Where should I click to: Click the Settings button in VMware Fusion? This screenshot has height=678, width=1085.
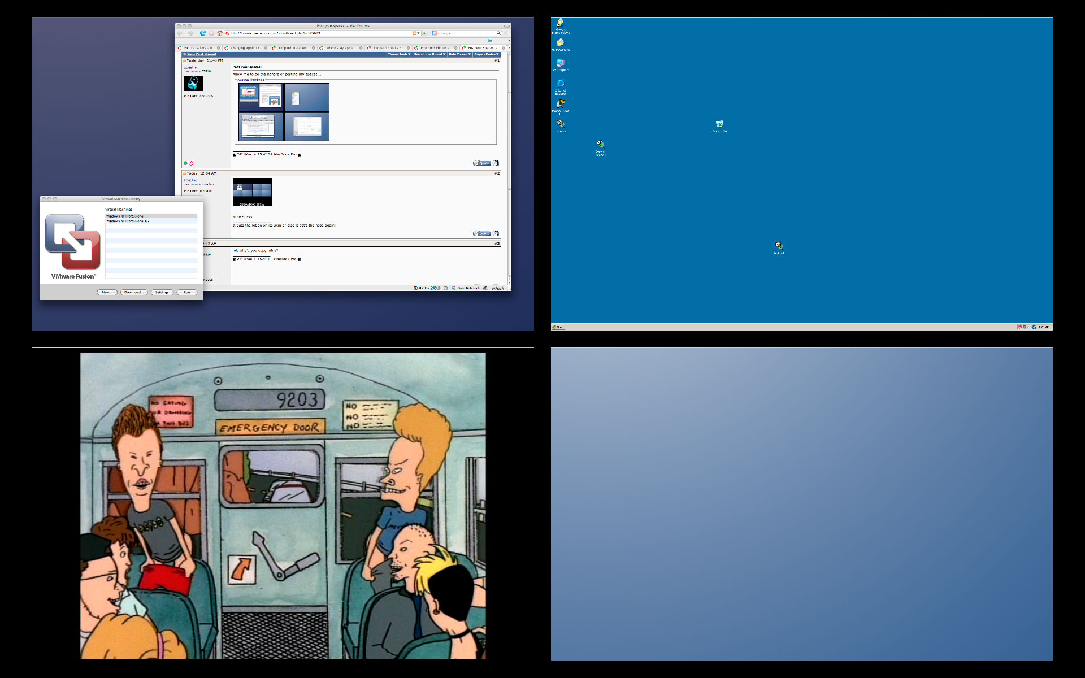[x=162, y=292]
